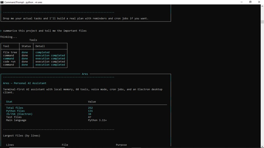Viewport: 264px width, 148px height.
Task: Click 'Largest Files (by lines)' heading
Action: click(x=22, y=136)
